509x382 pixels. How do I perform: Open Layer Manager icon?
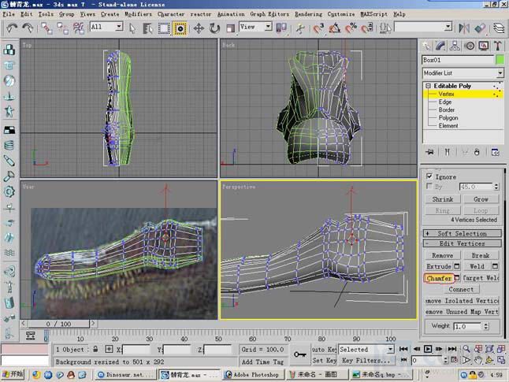[x=499, y=28]
